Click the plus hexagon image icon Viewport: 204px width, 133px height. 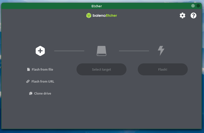pyautogui.click(x=40, y=51)
